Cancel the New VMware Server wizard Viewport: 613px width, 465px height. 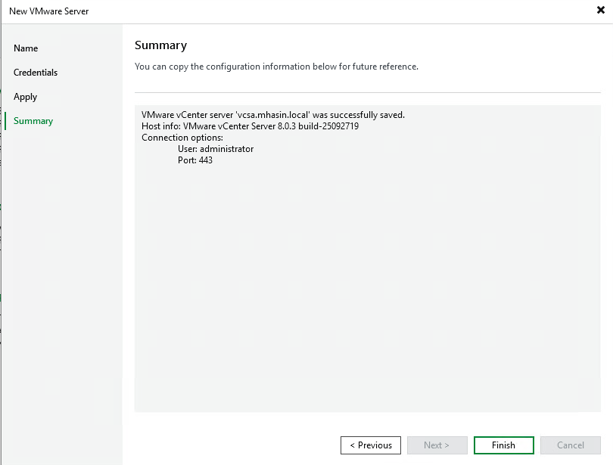[570, 445]
